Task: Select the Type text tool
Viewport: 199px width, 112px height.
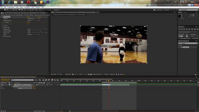Action: coord(25,10)
